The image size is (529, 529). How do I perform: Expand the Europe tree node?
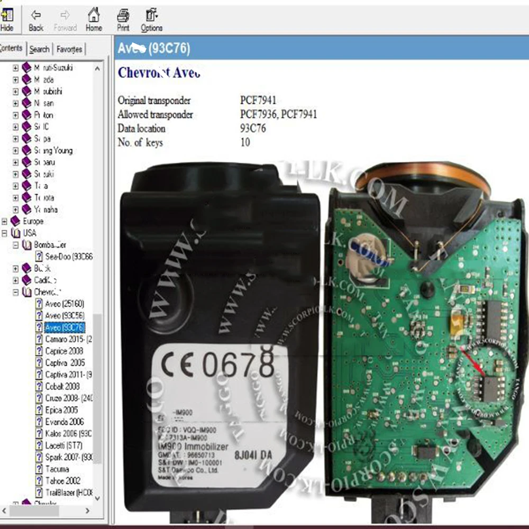tap(4, 221)
